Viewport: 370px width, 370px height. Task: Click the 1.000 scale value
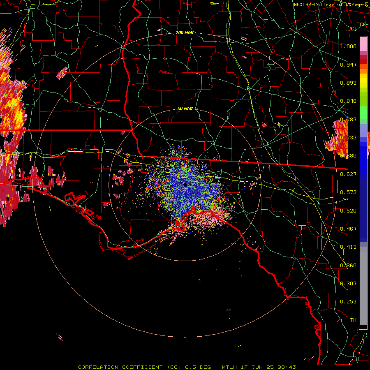(348, 46)
